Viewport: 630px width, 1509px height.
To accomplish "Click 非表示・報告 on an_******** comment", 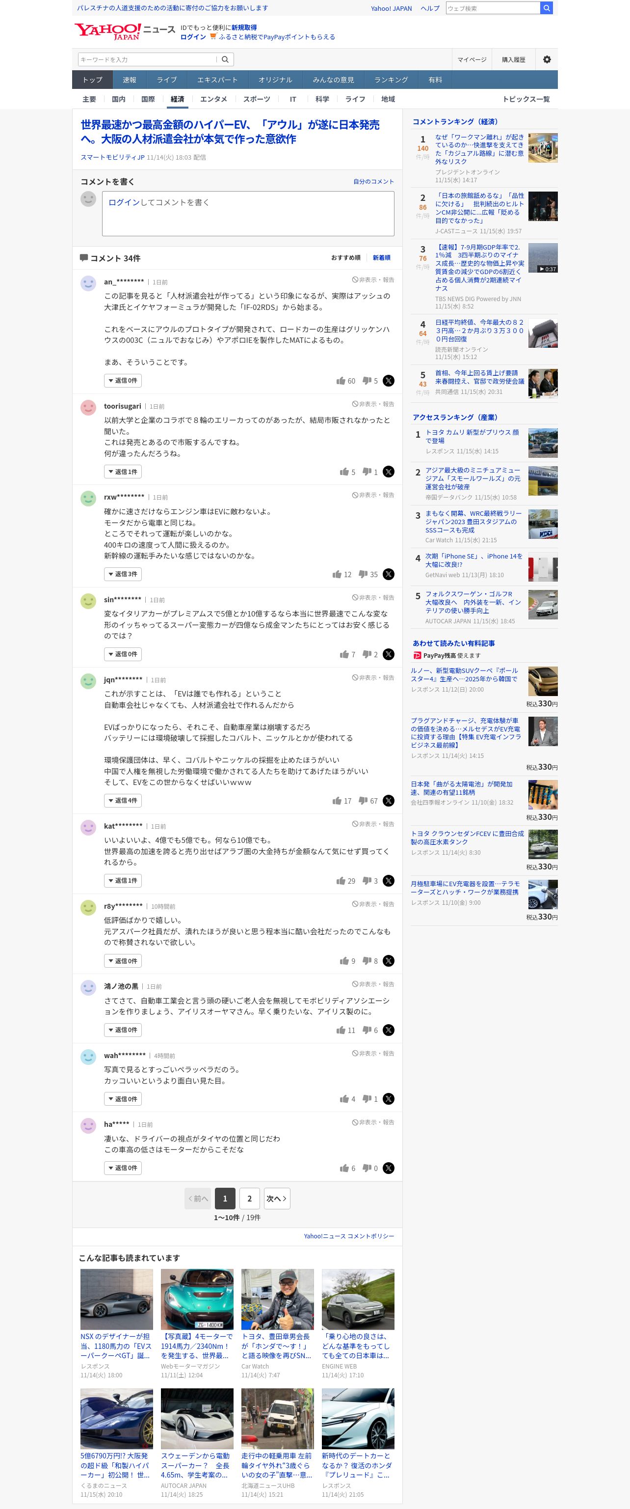I will 373,280.
